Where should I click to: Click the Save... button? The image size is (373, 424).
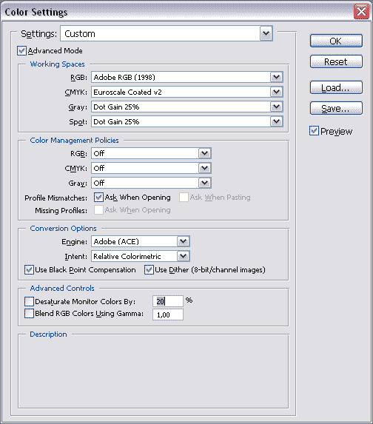tap(336, 108)
